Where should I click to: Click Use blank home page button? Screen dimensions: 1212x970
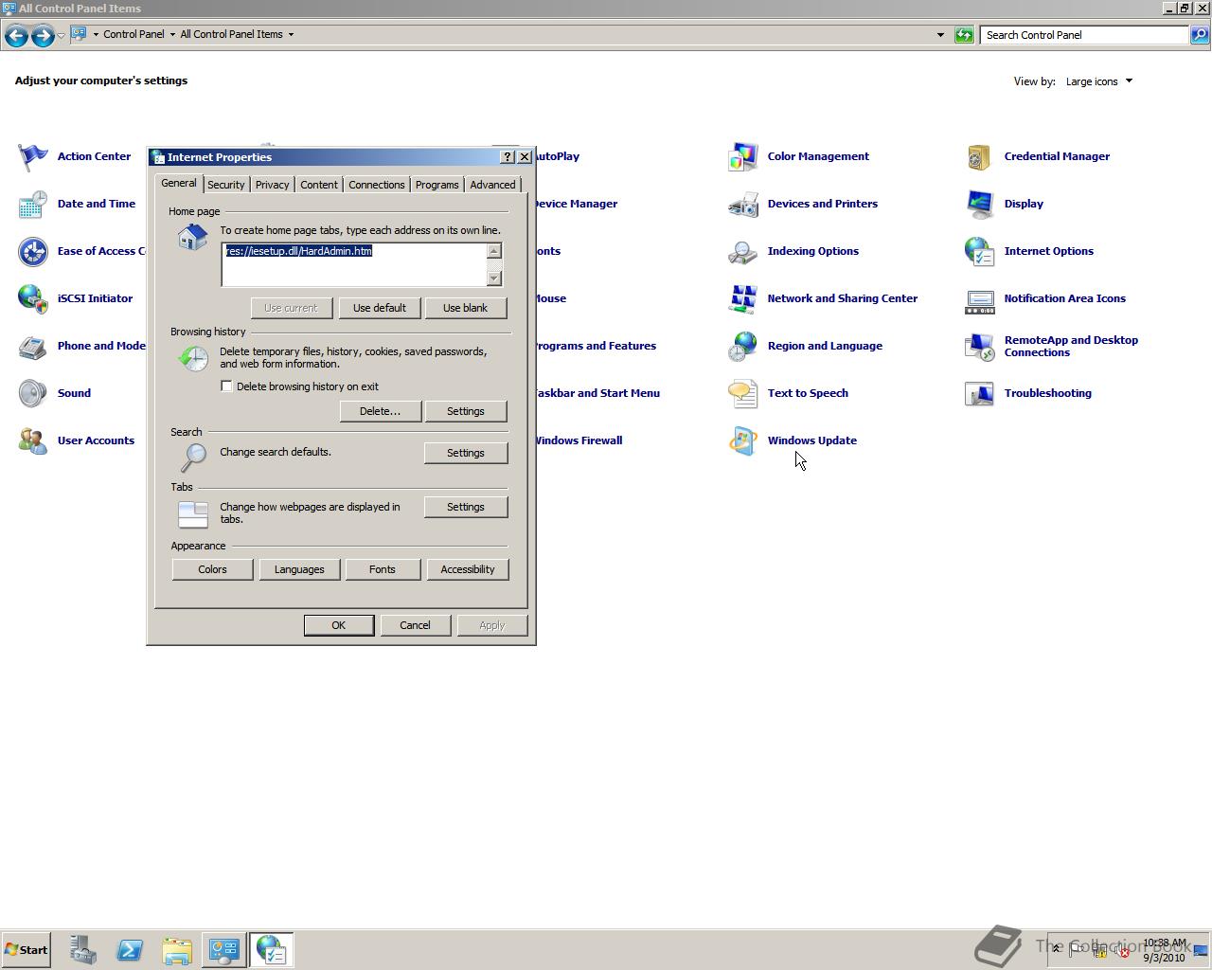(466, 308)
